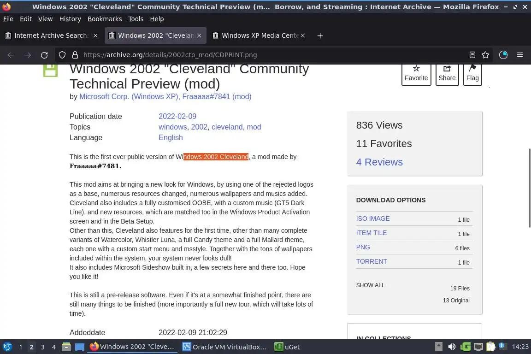
Task: Open the 2022-02-09 publication date link
Action: 177,116
